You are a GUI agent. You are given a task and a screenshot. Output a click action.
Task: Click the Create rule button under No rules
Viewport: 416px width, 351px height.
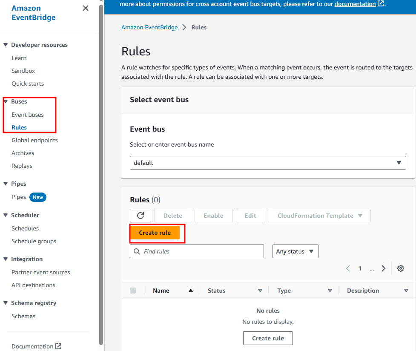tap(268, 338)
